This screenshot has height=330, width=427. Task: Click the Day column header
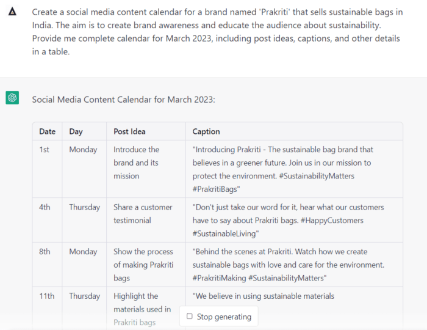tap(76, 131)
